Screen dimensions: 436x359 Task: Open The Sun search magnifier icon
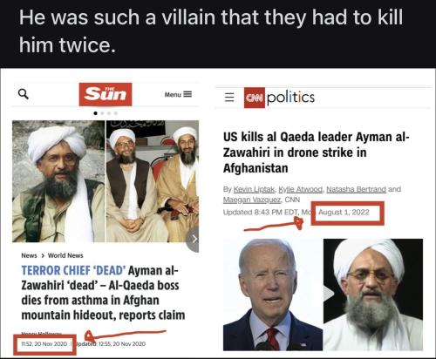click(24, 94)
